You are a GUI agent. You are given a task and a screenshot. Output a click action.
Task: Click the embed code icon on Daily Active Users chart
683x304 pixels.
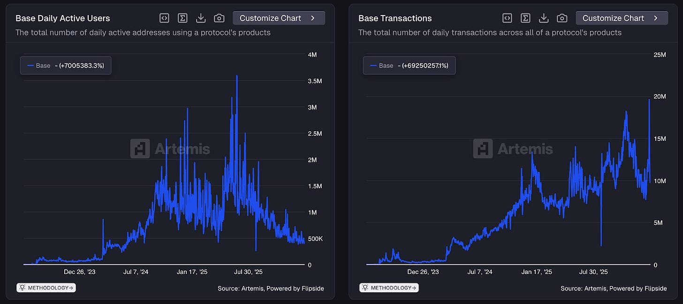click(164, 18)
